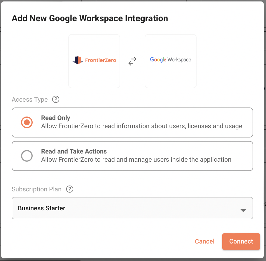Click the "Read Only" bold option label

(x=55, y=118)
